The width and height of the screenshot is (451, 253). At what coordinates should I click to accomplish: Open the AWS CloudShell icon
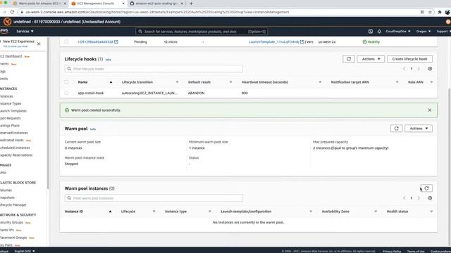point(371,31)
